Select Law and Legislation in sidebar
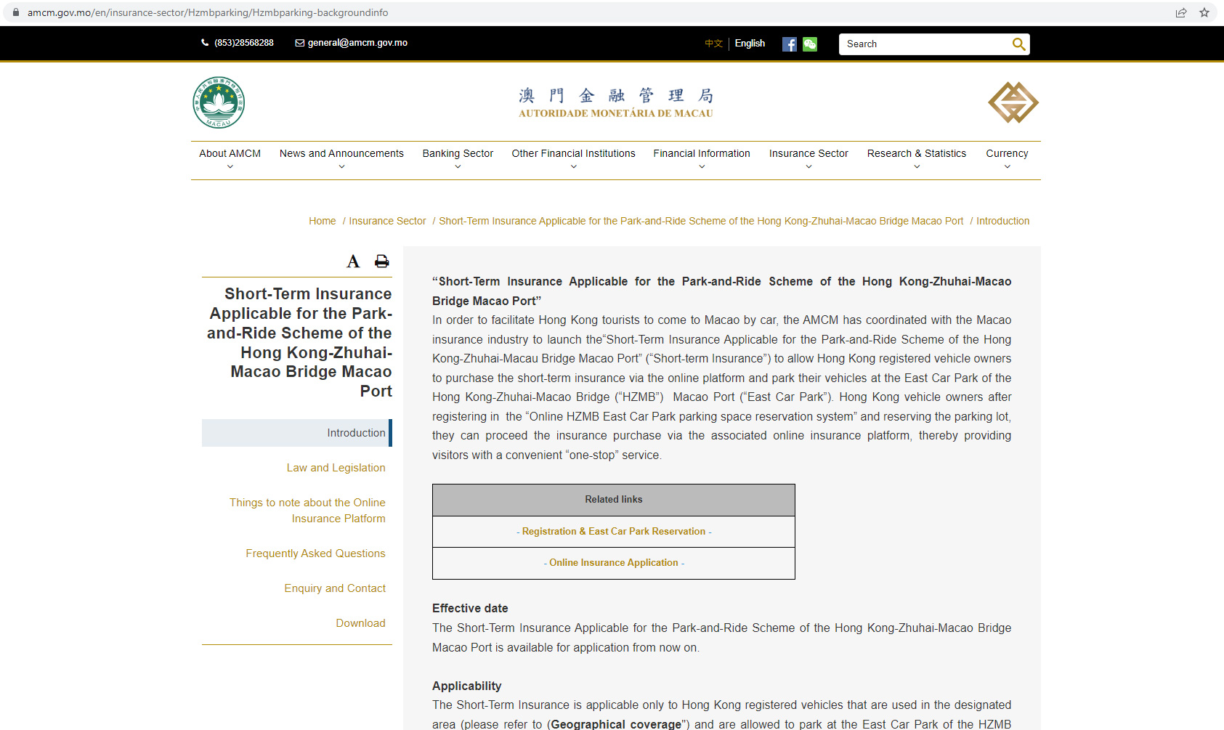The height and width of the screenshot is (730, 1224). (336, 468)
